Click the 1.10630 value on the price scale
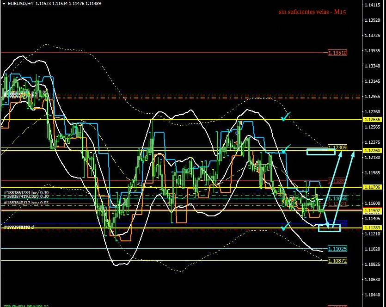 click(372, 280)
